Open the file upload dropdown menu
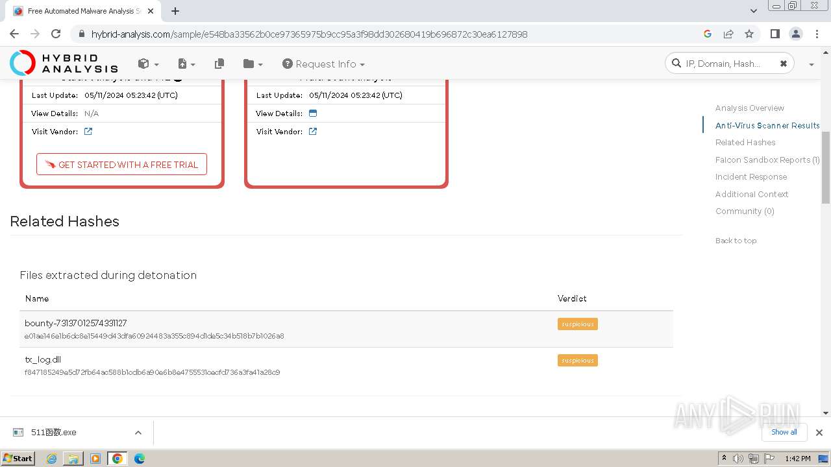Screen dimensions: 831x467 (186, 64)
